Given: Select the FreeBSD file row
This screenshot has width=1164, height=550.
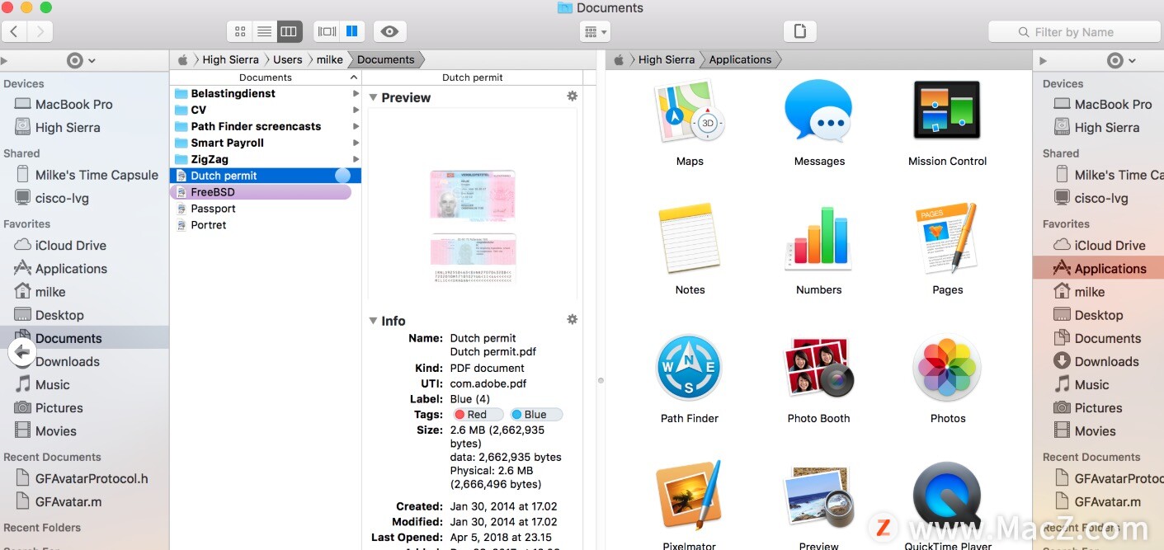Looking at the screenshot, I should click(261, 192).
